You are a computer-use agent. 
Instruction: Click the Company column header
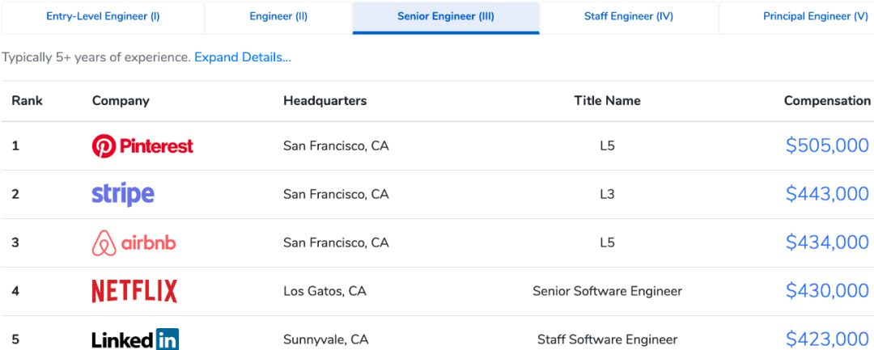[x=121, y=101]
